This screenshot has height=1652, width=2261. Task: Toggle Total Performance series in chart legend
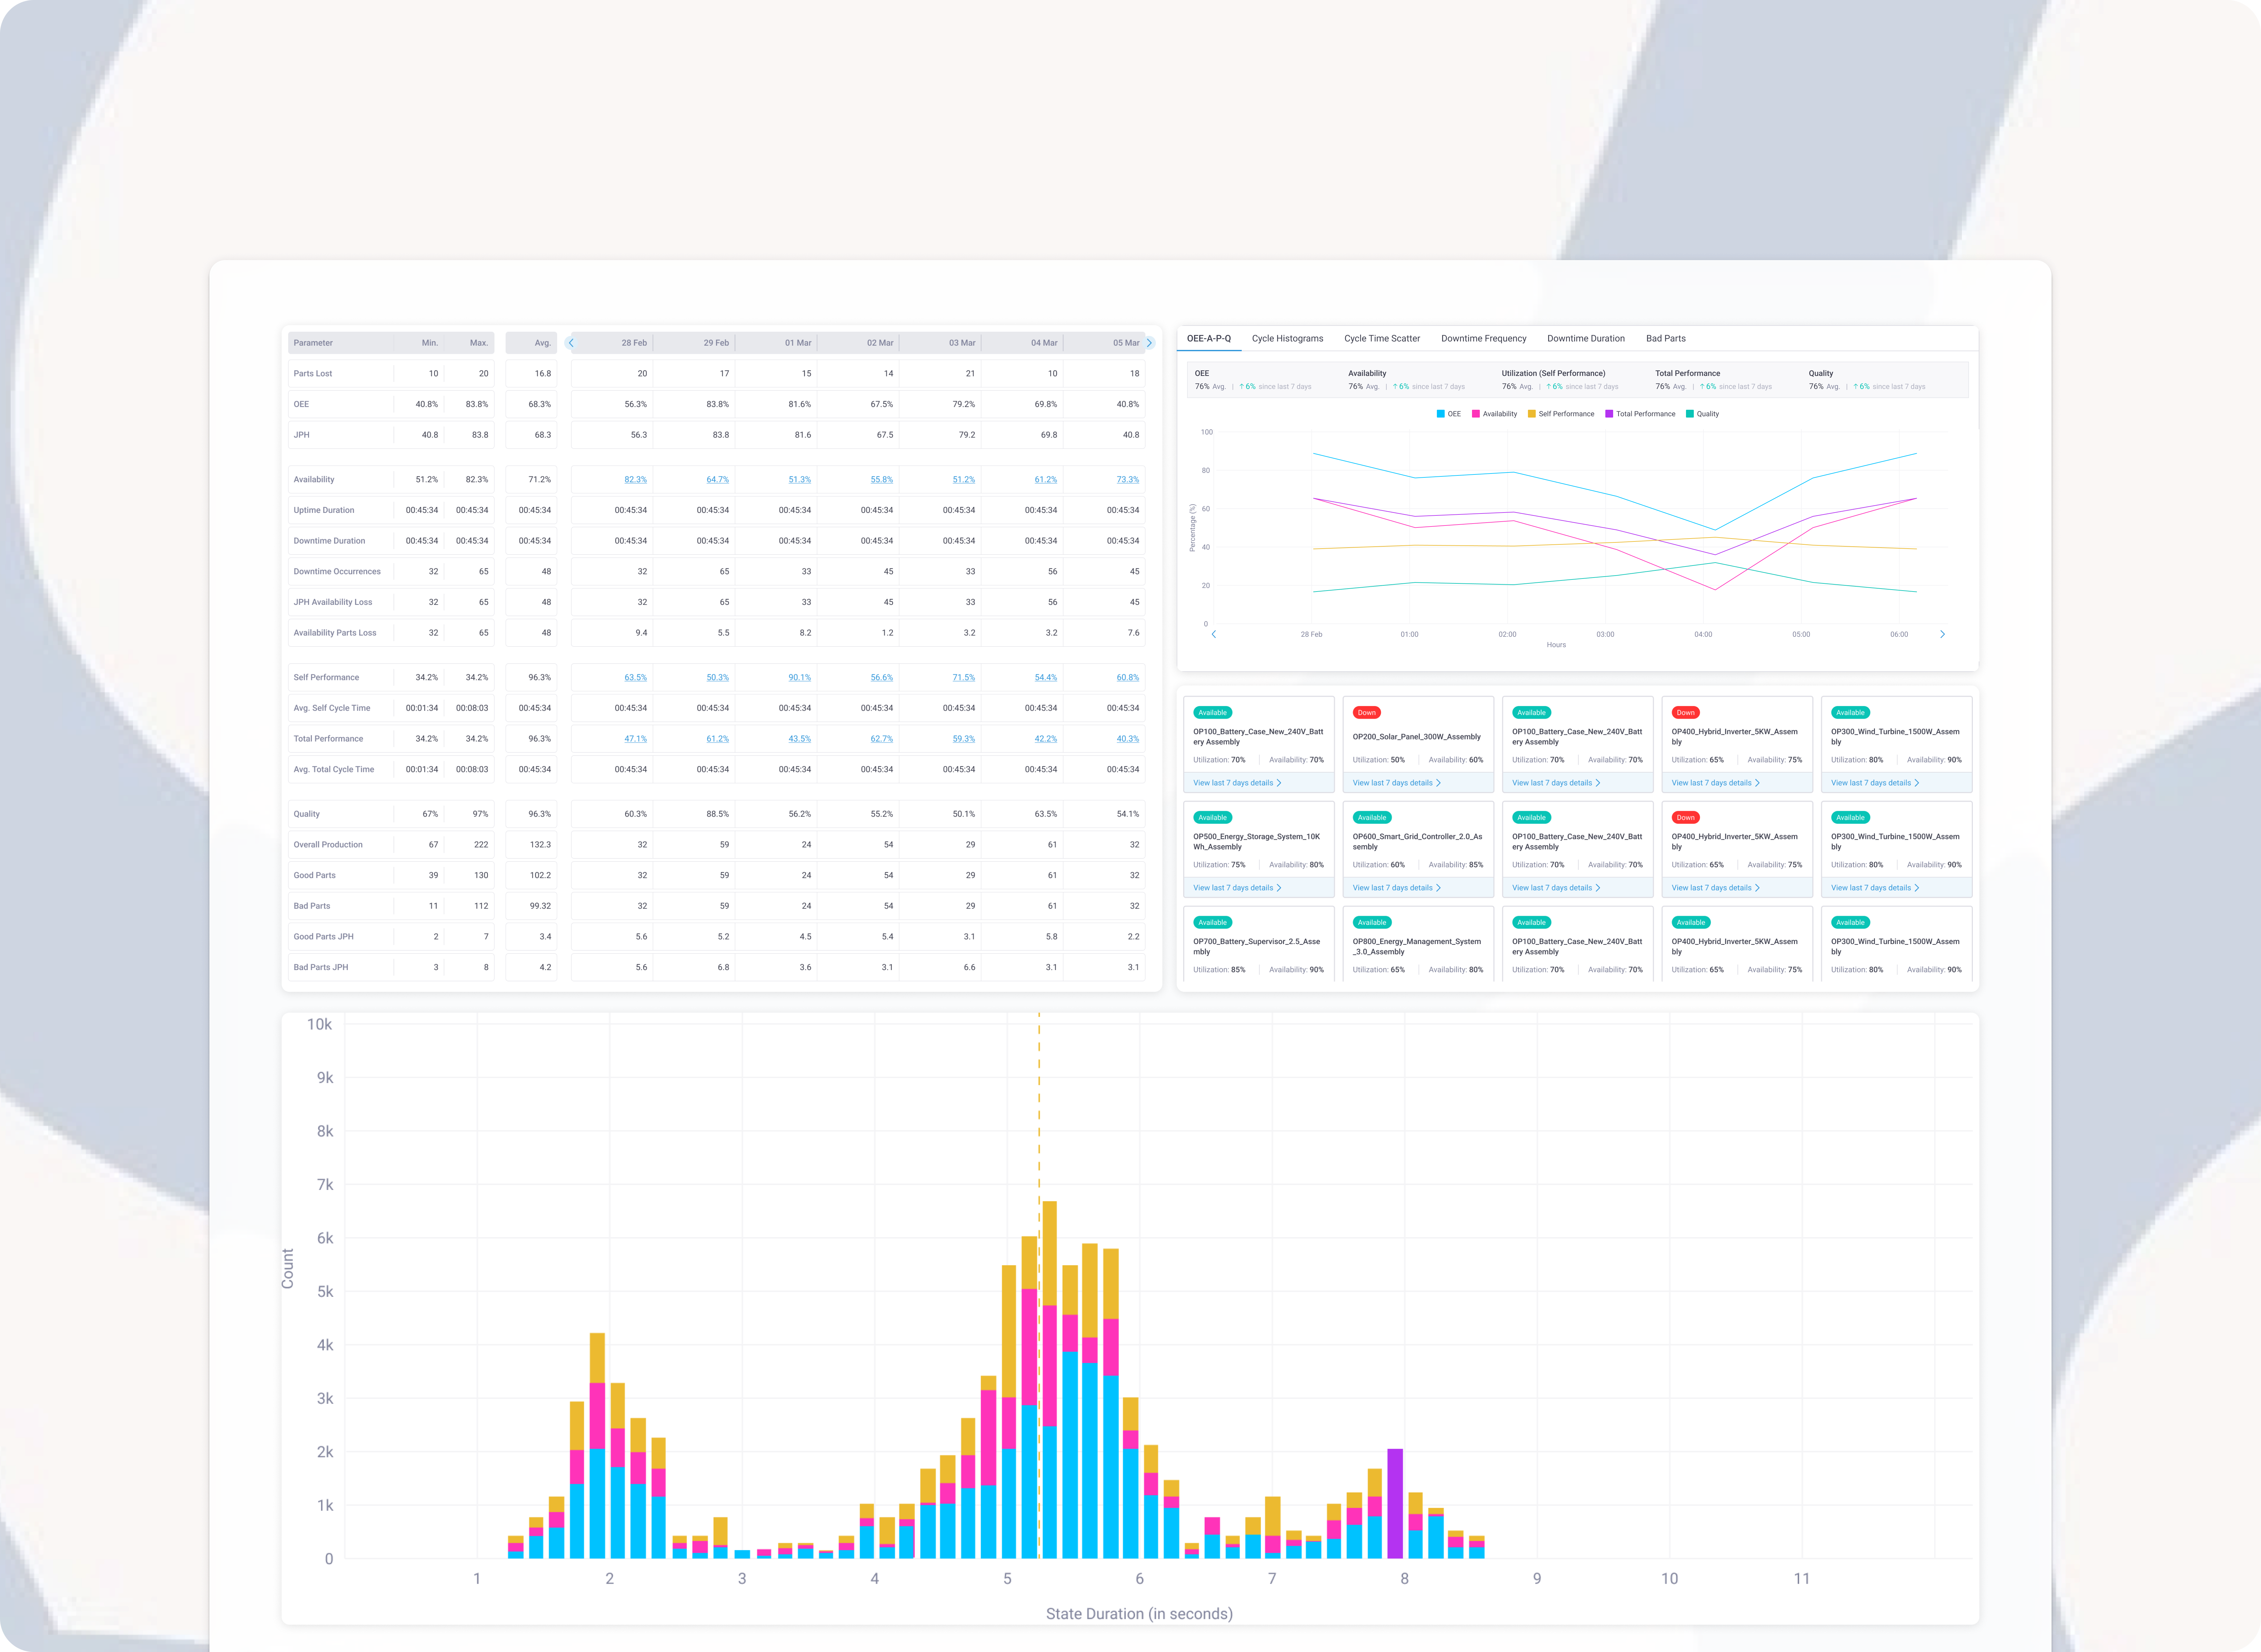[x=1640, y=414]
